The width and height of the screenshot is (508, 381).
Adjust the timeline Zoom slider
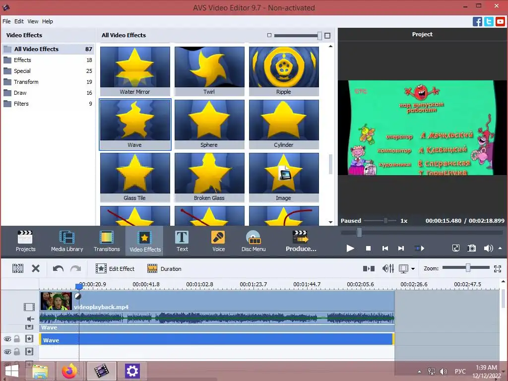[468, 267]
